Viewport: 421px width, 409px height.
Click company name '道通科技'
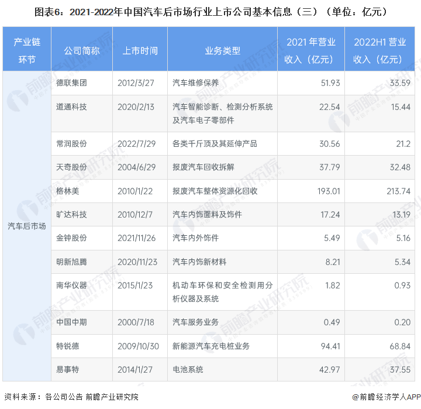[71, 107]
